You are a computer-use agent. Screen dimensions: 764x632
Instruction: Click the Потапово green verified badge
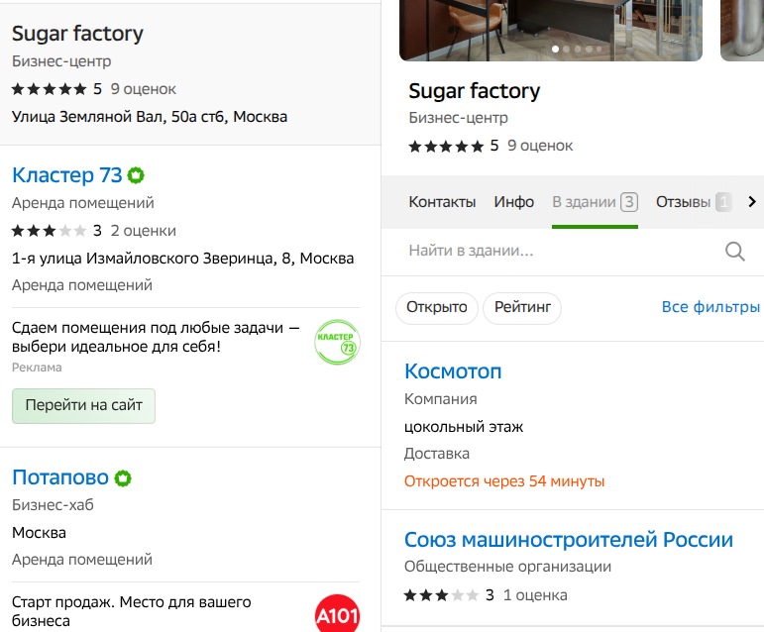122,478
